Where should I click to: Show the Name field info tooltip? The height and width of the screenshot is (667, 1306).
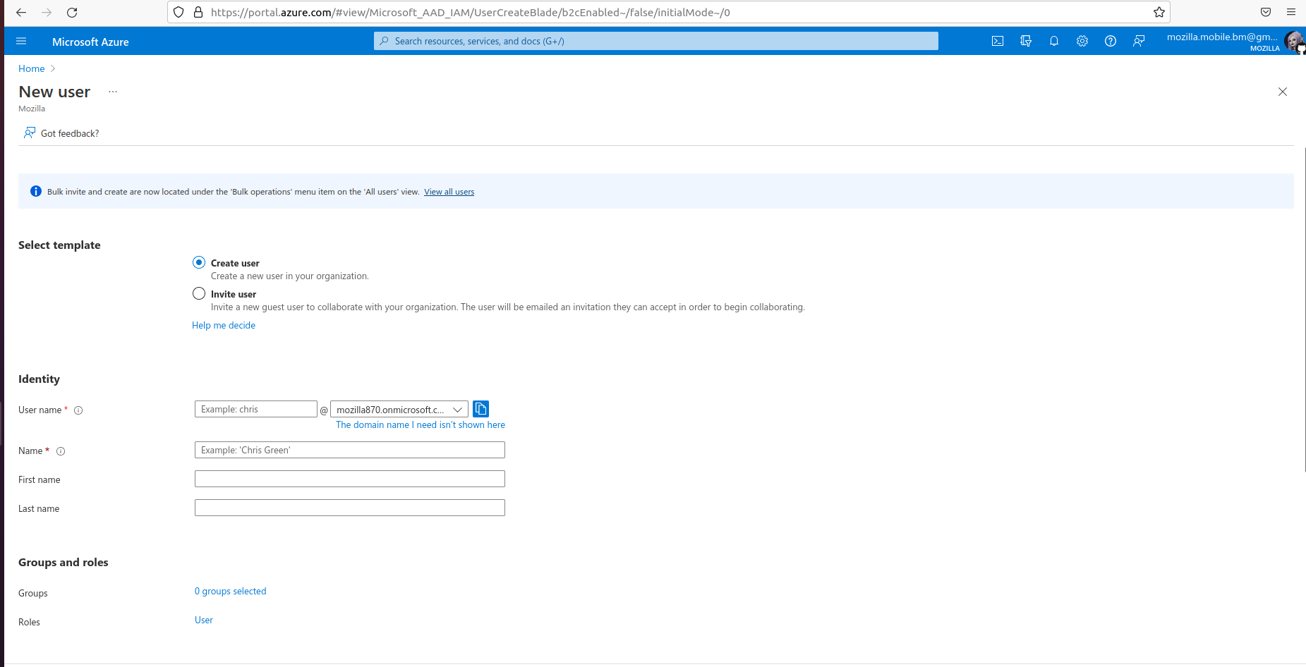click(x=61, y=451)
